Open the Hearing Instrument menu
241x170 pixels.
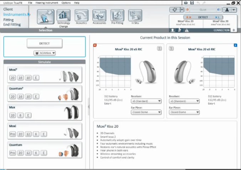[x=46, y=3]
